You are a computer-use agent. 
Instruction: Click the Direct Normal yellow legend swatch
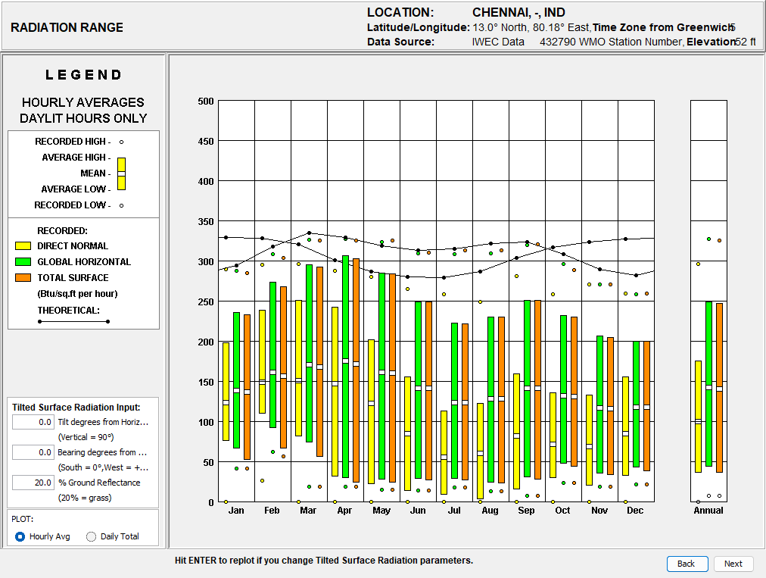click(23, 246)
